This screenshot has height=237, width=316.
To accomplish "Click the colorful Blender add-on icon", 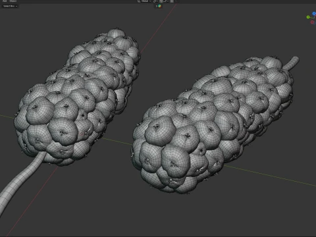I will pyautogui.click(x=160, y=6).
